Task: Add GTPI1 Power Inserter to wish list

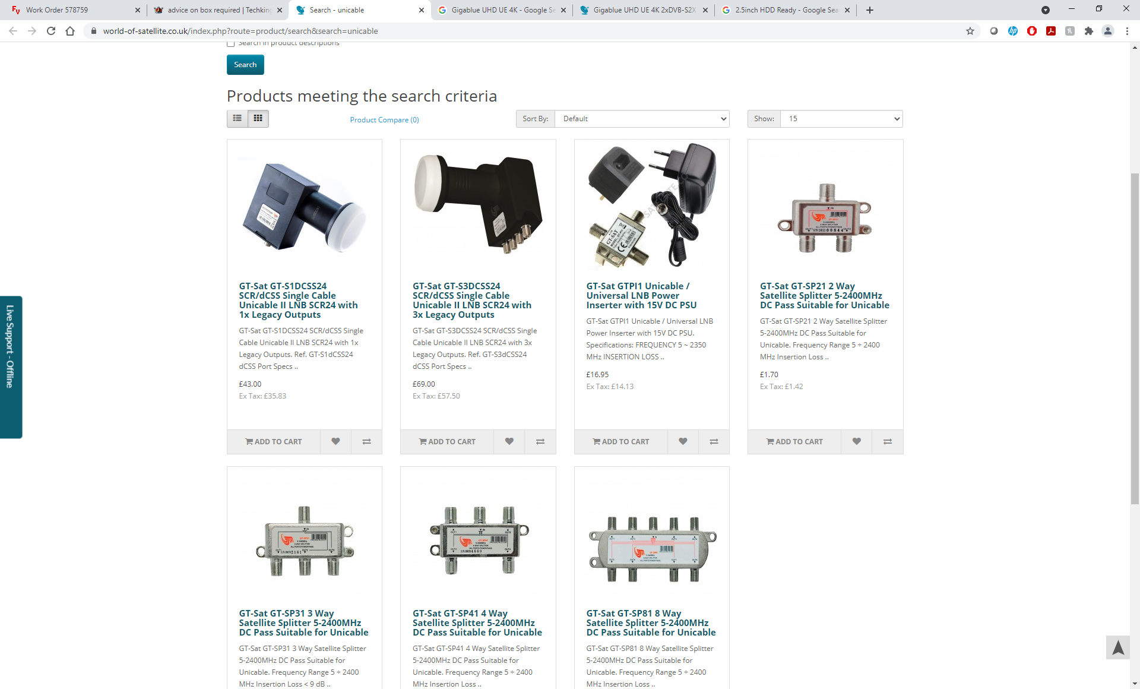Action: point(683,442)
